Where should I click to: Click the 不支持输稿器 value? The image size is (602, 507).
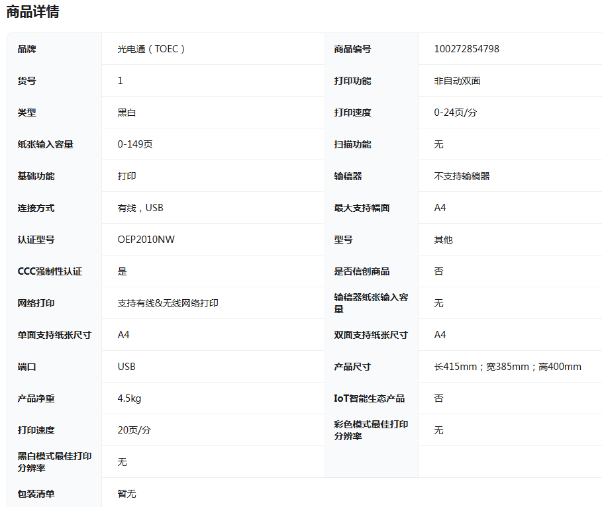point(462,176)
